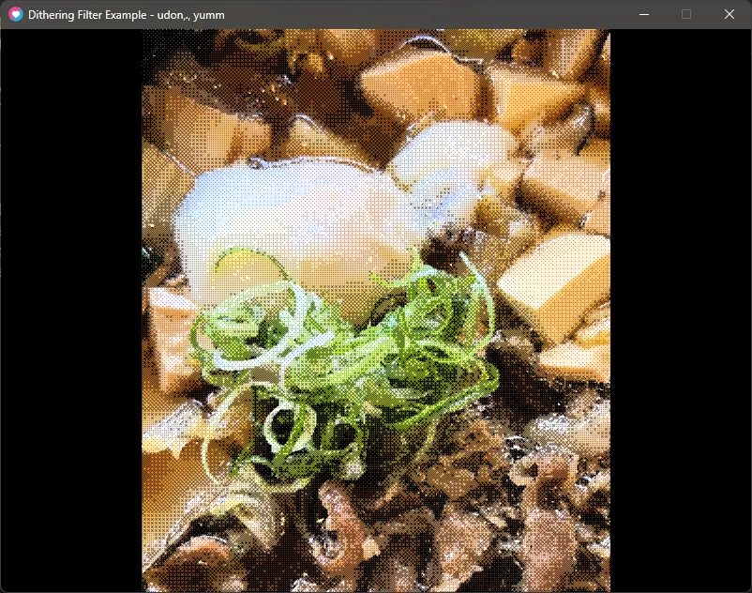Viewport: 752px width, 593px height.
Task: Click the heart-shaped app icon in the title bar
Action: pos(14,14)
